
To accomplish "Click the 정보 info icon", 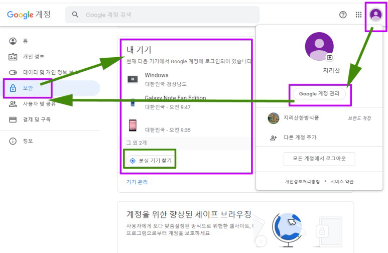I will coord(13,141).
